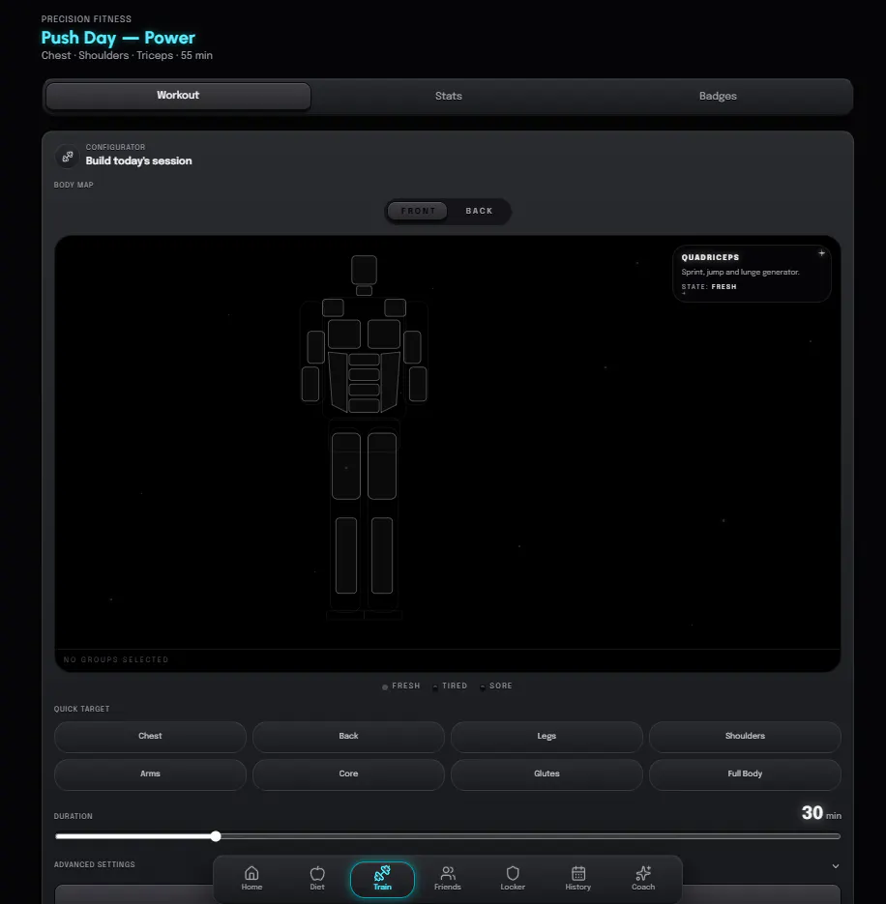Click 'Chest · Shoulders · Triceps · 55 min' subtitle
886x904 pixels.
tap(127, 55)
